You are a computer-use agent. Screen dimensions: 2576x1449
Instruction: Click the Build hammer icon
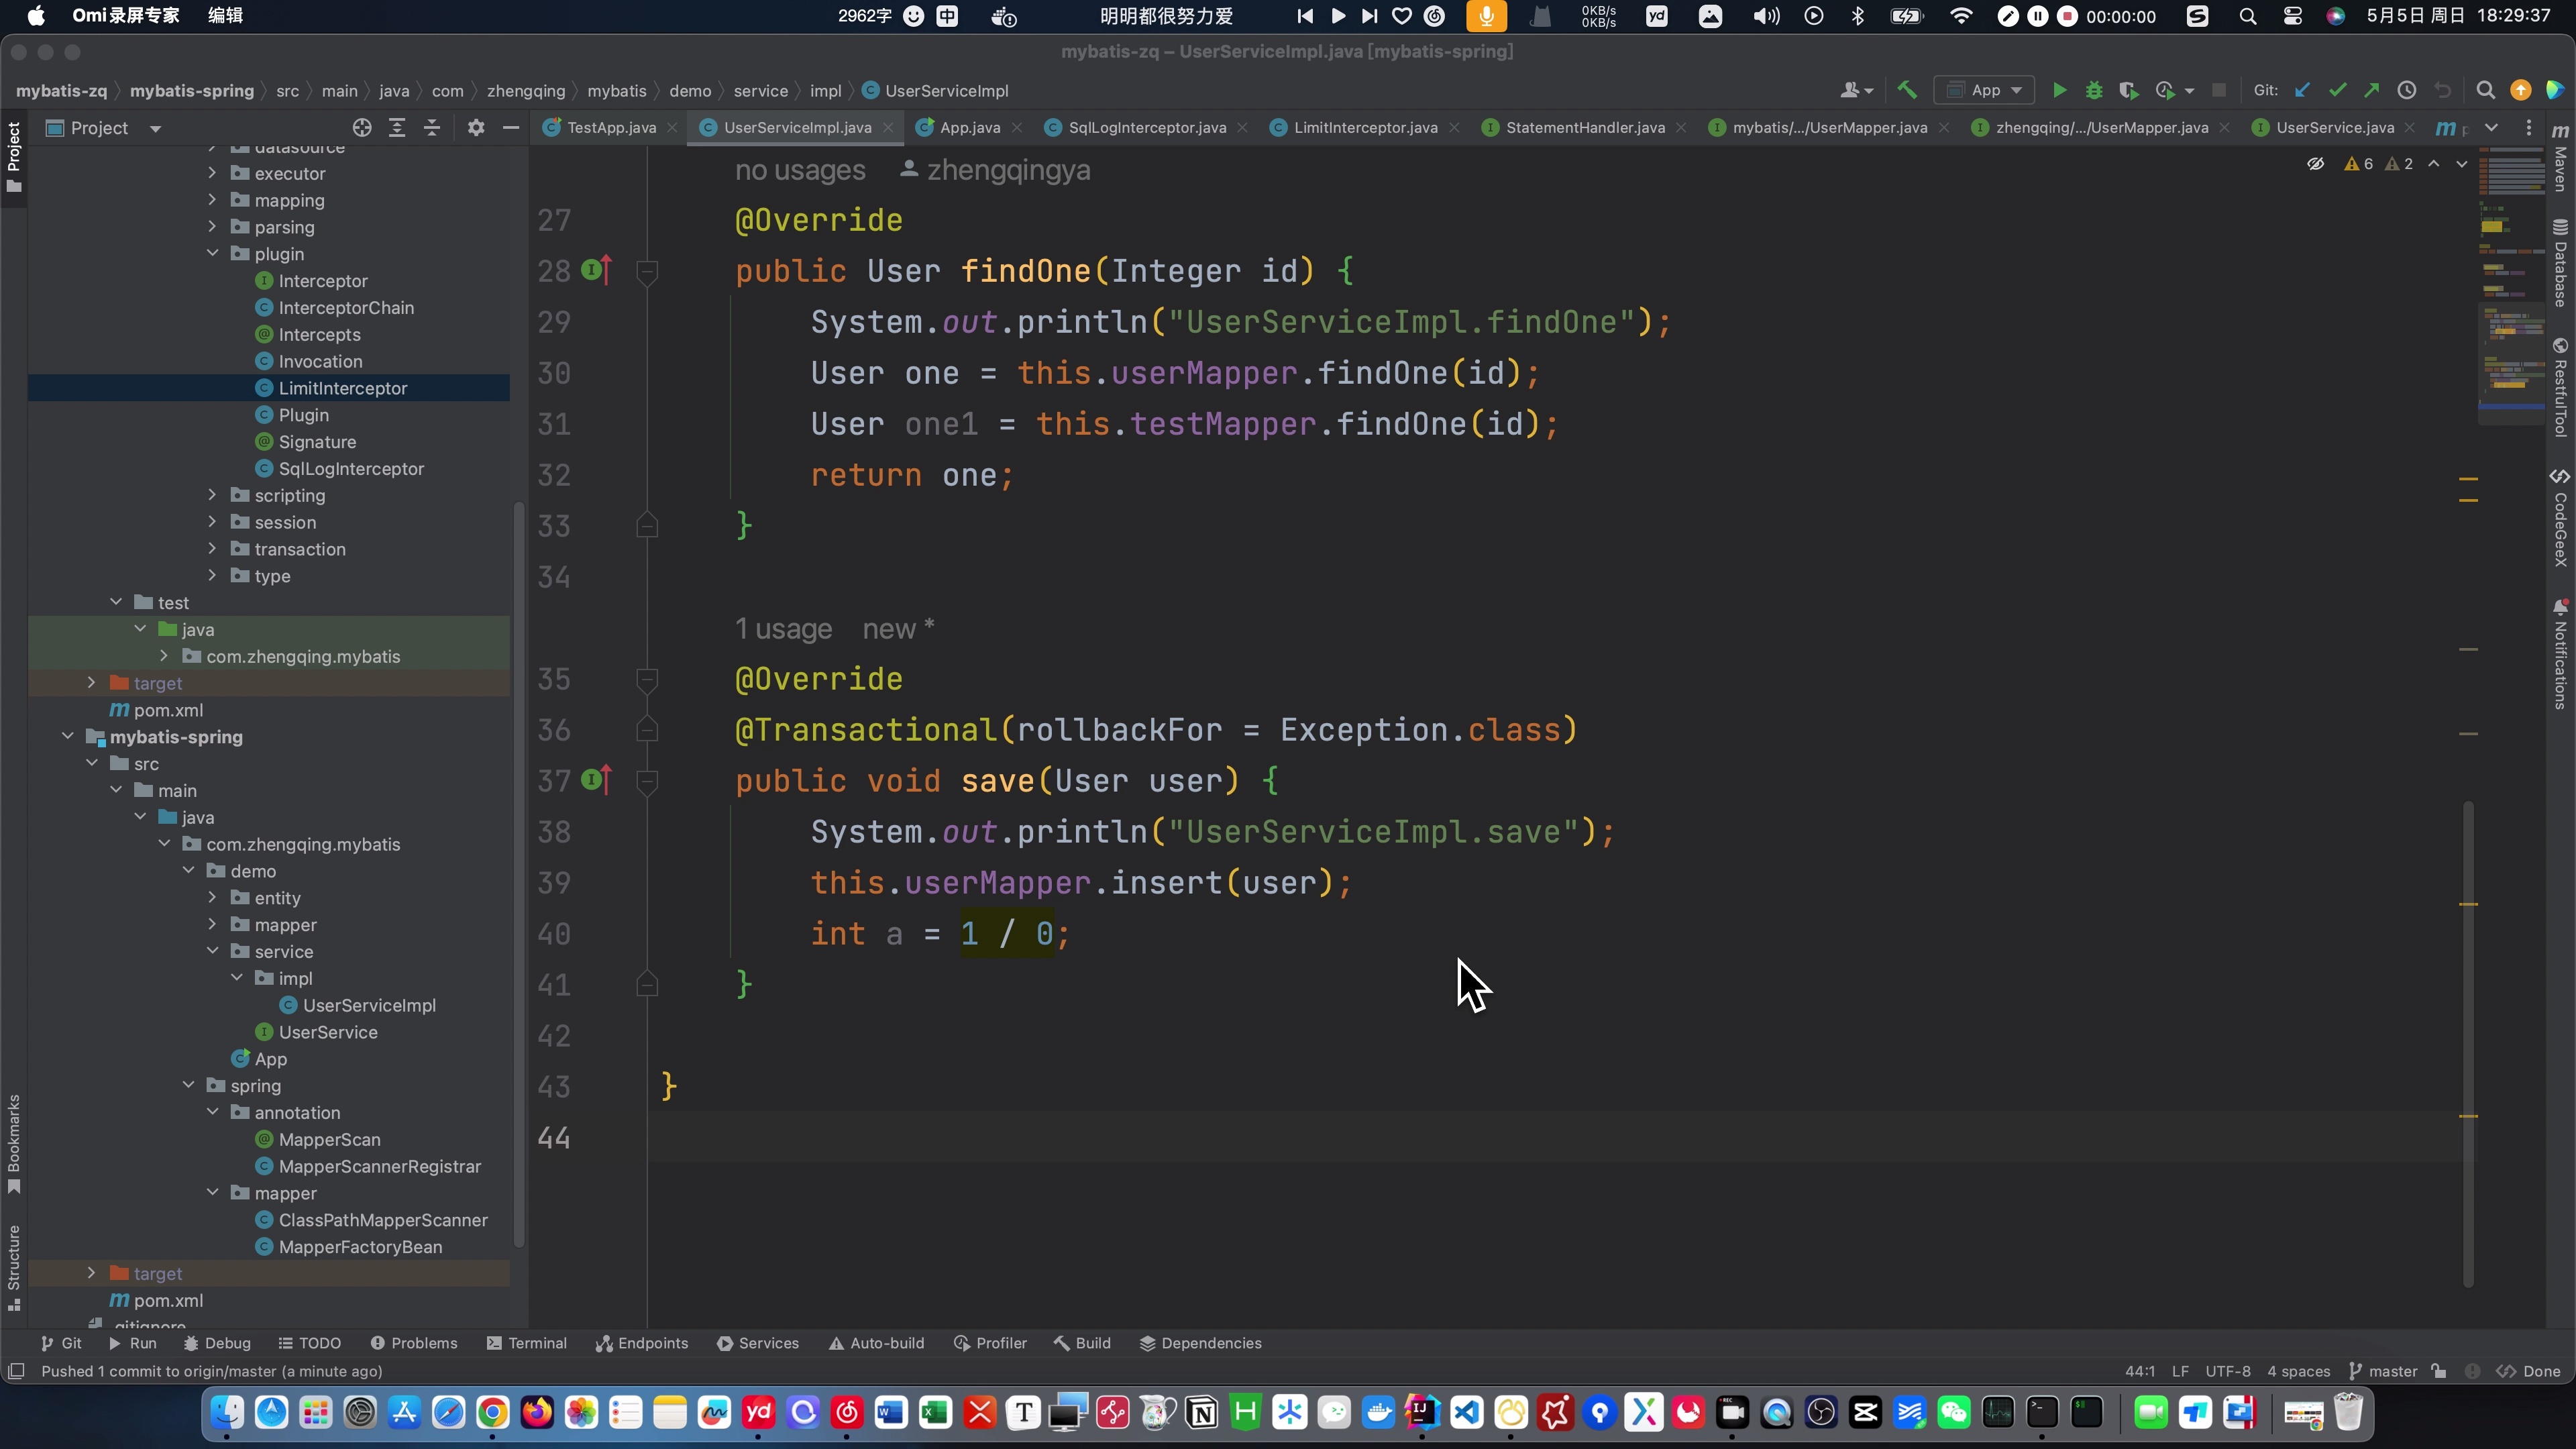[x=1907, y=90]
